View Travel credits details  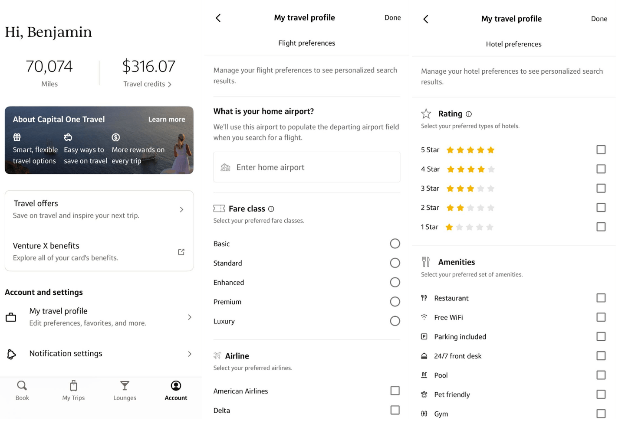point(148,84)
